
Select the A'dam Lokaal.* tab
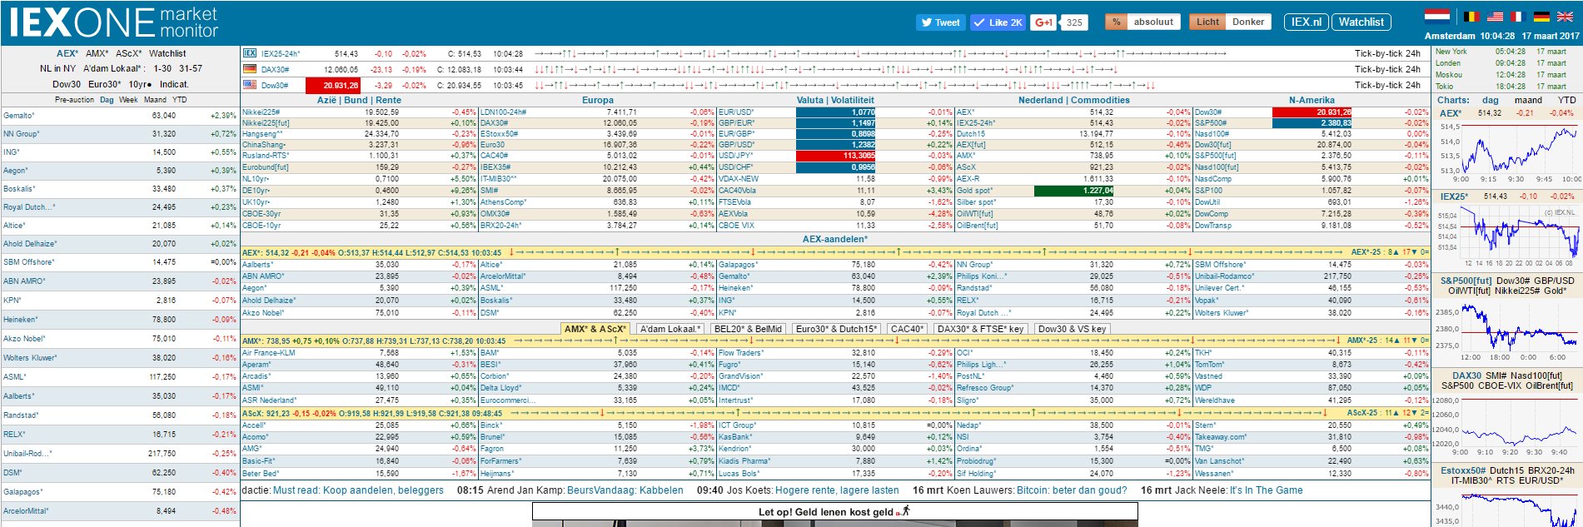click(x=670, y=329)
